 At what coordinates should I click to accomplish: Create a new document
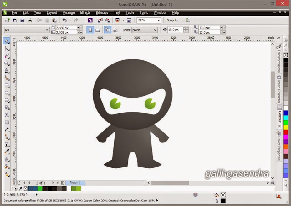[7, 20]
